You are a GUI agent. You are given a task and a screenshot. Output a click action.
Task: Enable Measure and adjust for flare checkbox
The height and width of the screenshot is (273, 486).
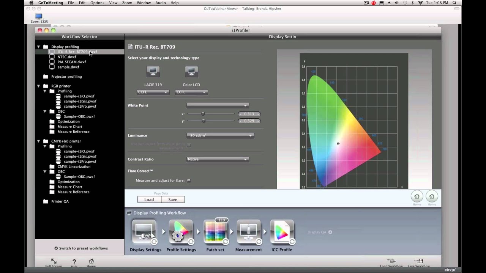(189, 180)
